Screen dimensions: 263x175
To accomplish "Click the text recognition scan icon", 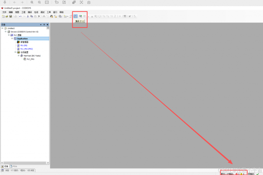I will (81, 2).
